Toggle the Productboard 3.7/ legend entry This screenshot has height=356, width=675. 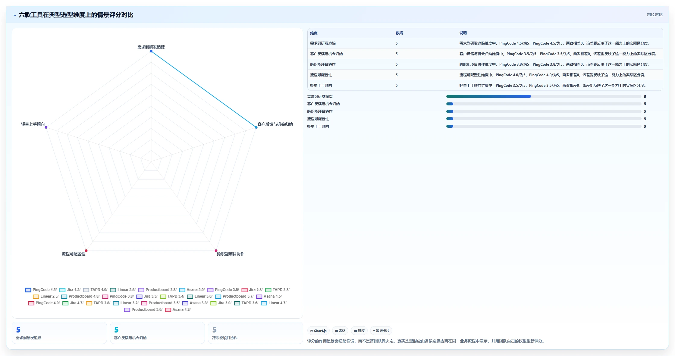[234, 296]
